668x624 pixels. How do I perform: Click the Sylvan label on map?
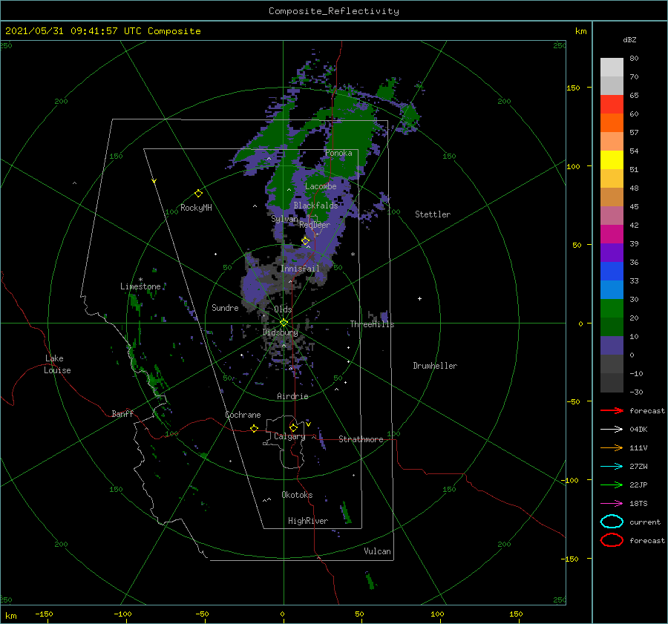[284, 219]
